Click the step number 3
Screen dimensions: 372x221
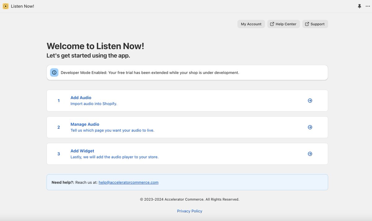59,154
